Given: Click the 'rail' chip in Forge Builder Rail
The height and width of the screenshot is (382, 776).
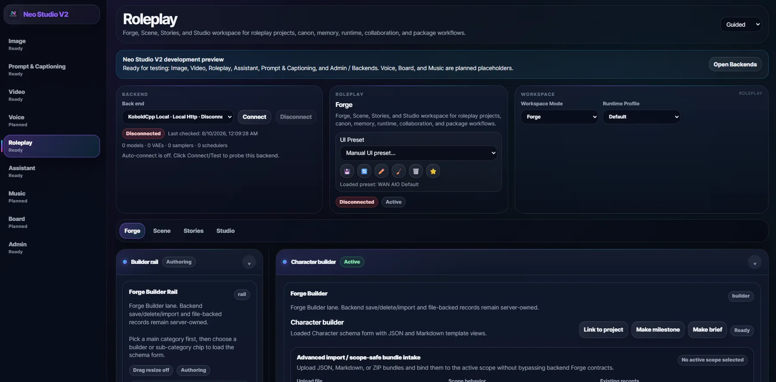Looking at the screenshot, I should pyautogui.click(x=242, y=294).
